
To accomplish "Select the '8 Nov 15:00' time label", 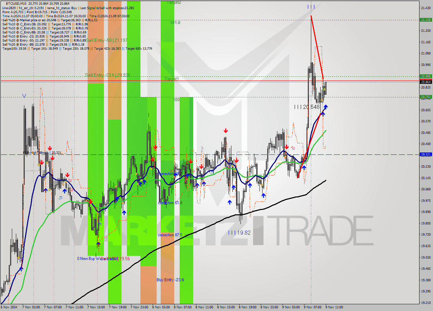I will pos(226,307).
